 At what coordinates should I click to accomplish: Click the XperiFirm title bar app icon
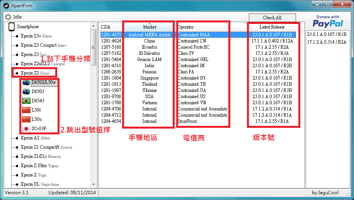(6, 6)
